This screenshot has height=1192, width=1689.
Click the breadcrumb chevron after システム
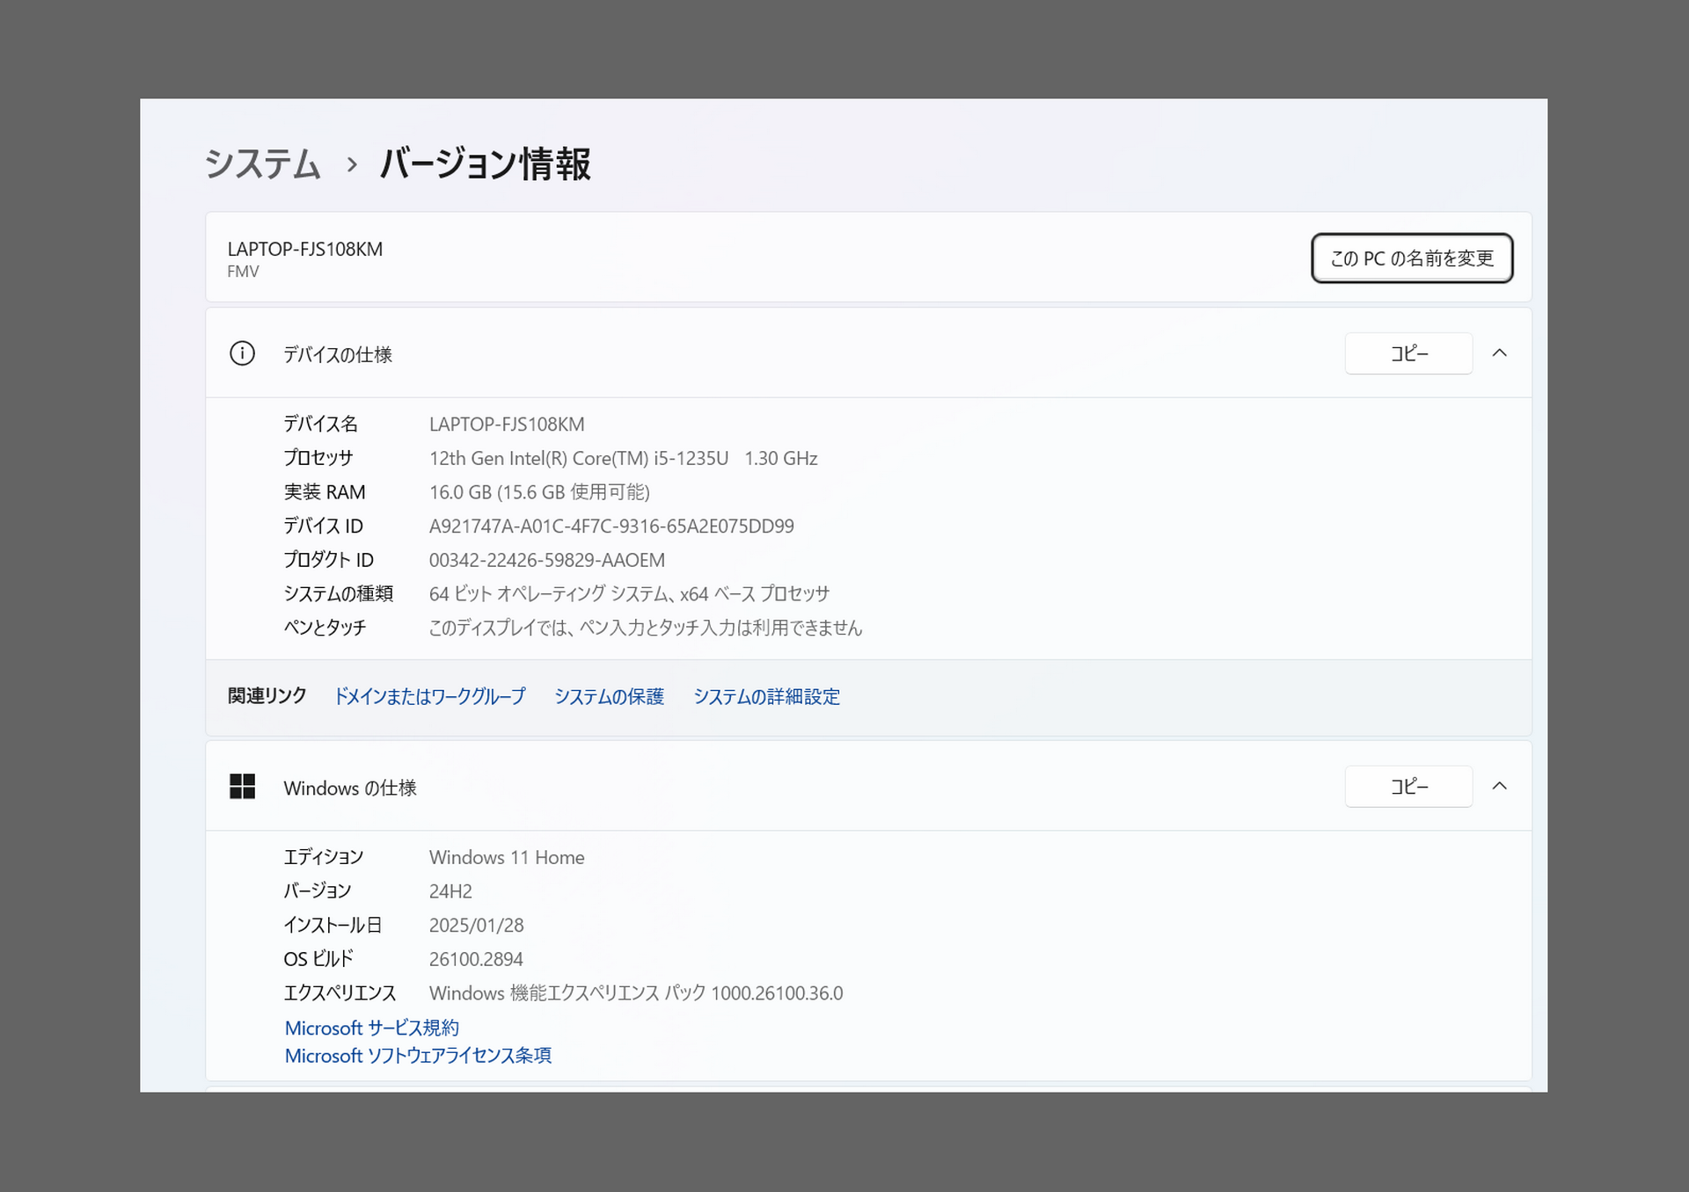point(352,164)
